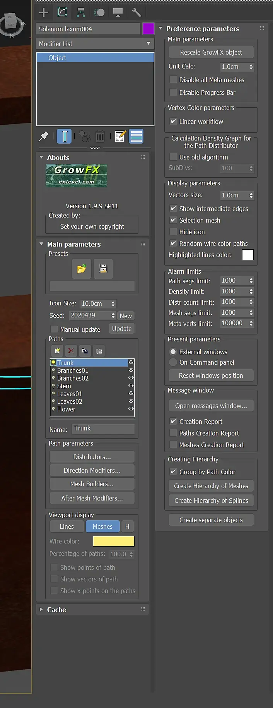
Task: Click the Name field containing Trunk
Action: click(103, 429)
